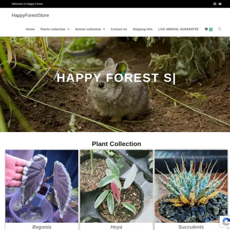This screenshot has width=230, height=230.
Task: Click the HappyForestStore site logo
Action: [x=30, y=15]
